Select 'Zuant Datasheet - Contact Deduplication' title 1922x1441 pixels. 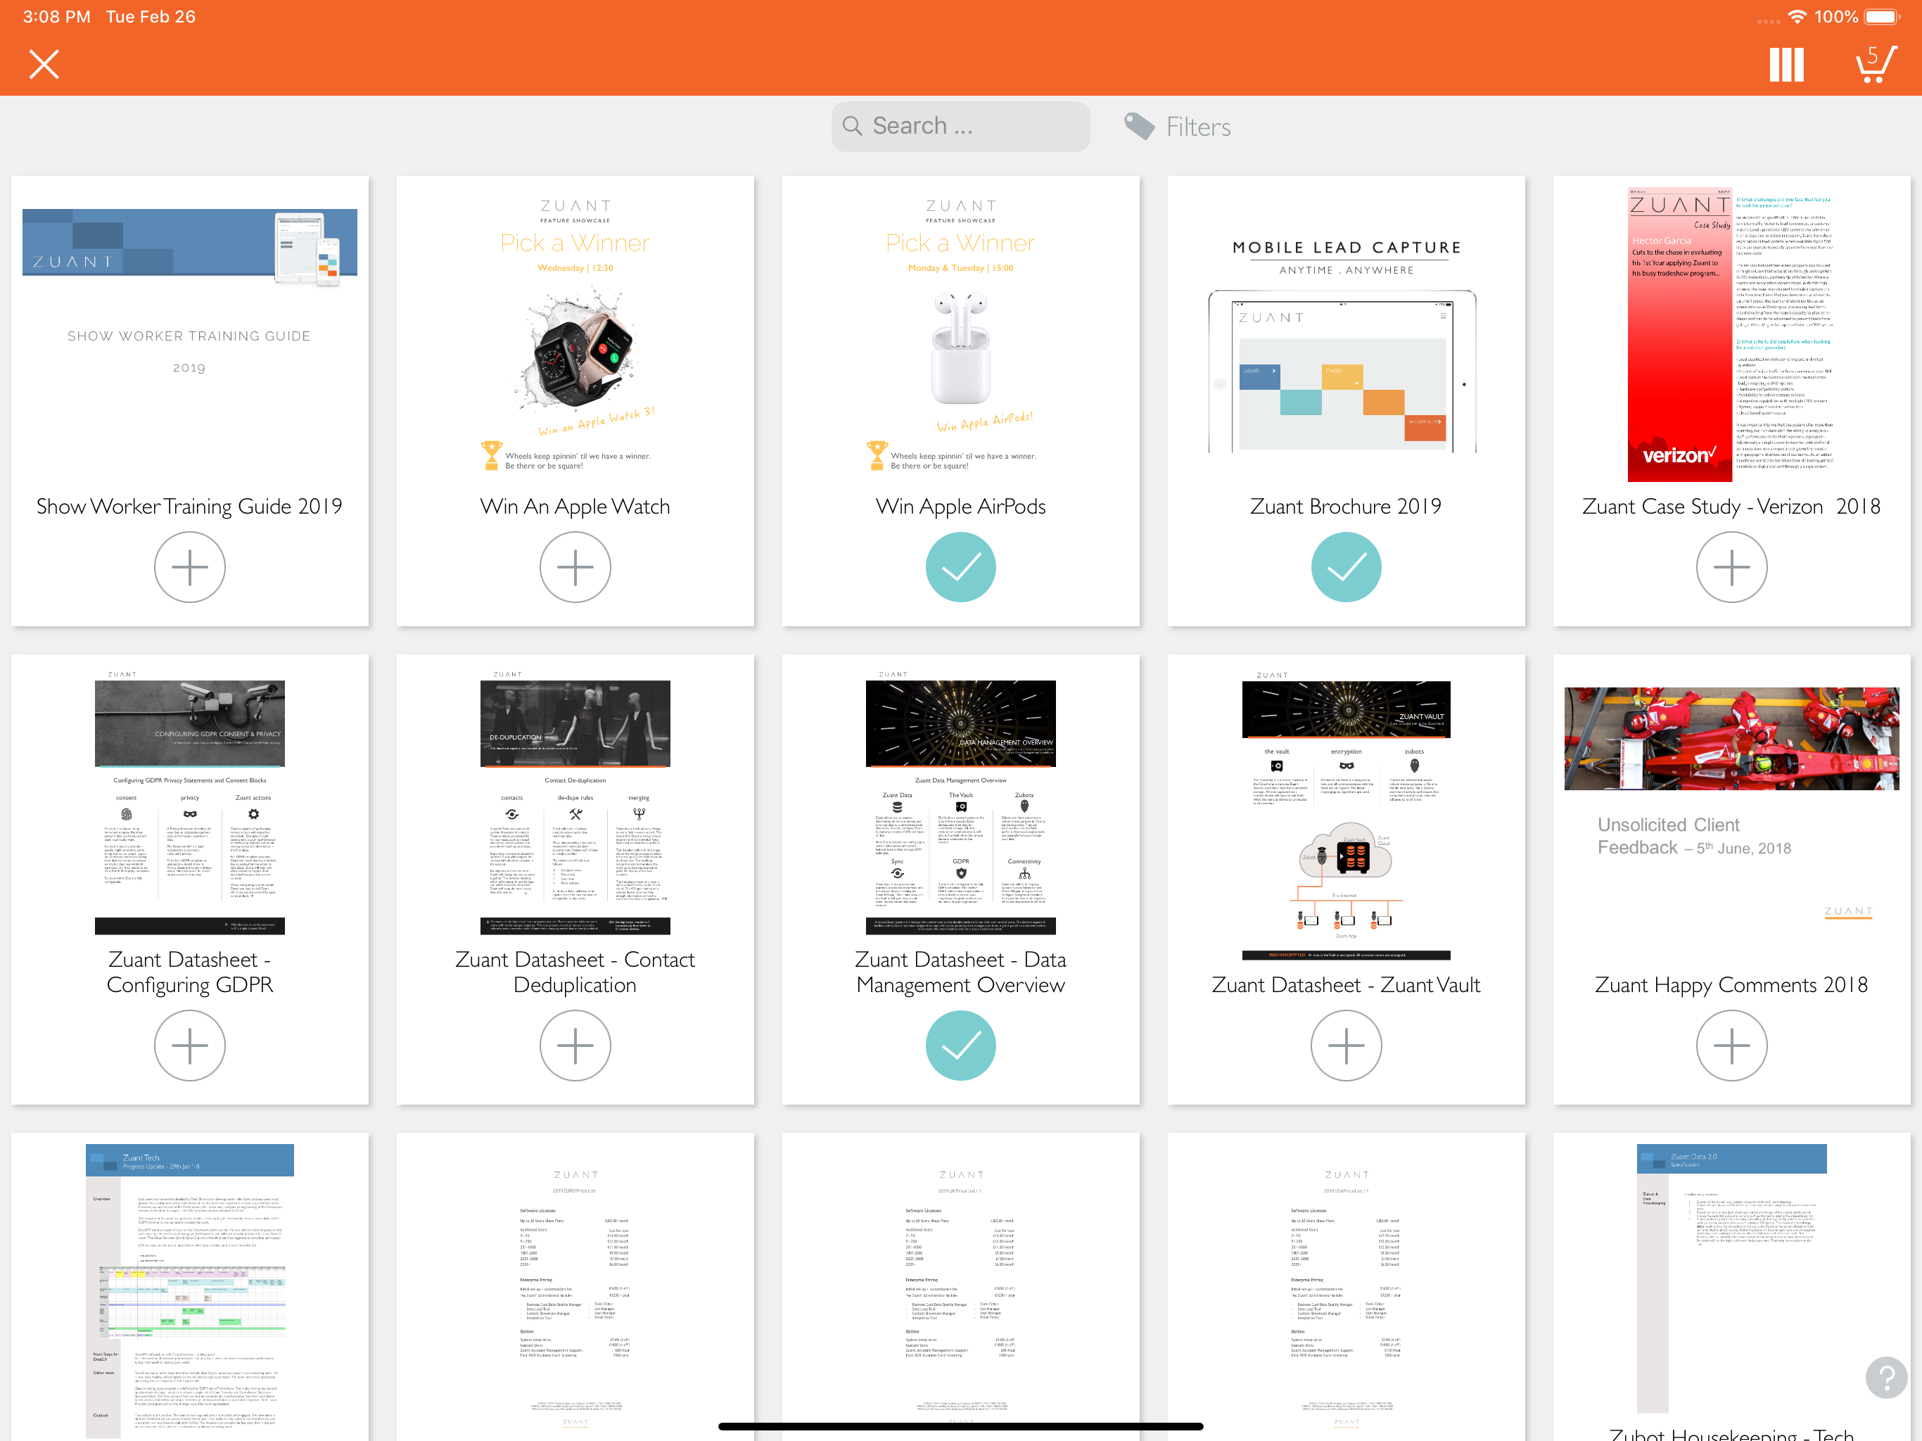tap(575, 972)
